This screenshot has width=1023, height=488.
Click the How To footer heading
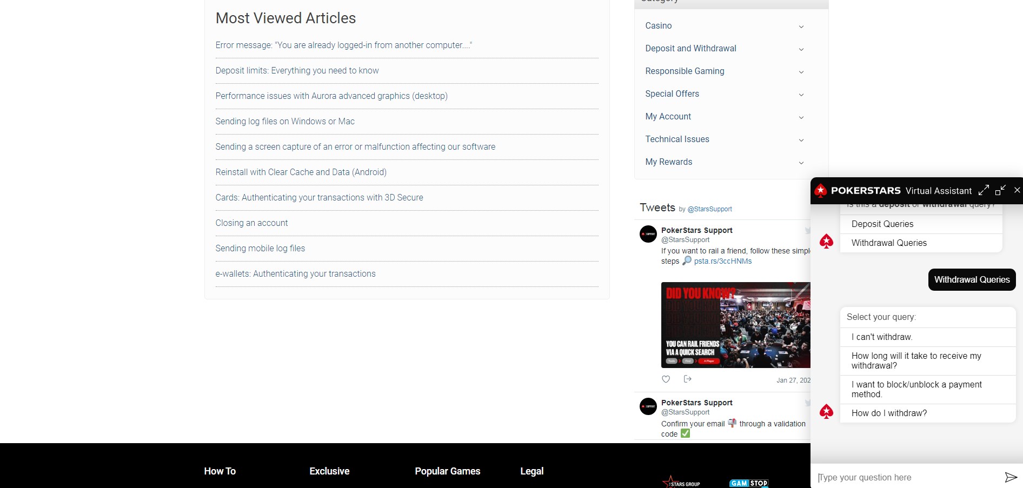pyautogui.click(x=220, y=471)
